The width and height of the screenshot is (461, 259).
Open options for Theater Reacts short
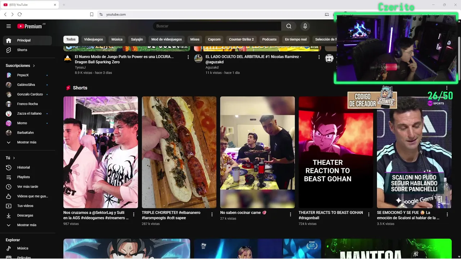(x=368, y=214)
